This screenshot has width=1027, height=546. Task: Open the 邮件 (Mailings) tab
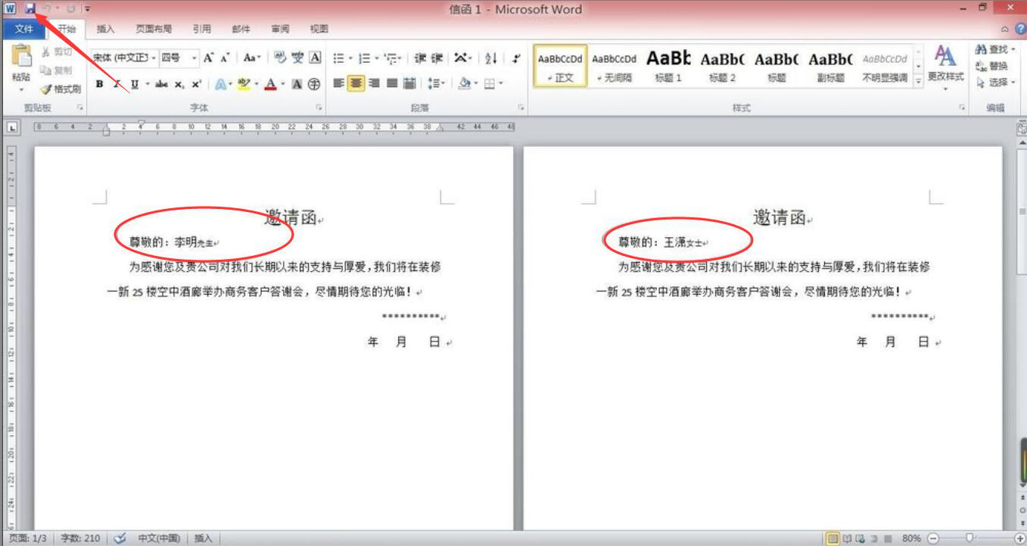[x=241, y=29]
